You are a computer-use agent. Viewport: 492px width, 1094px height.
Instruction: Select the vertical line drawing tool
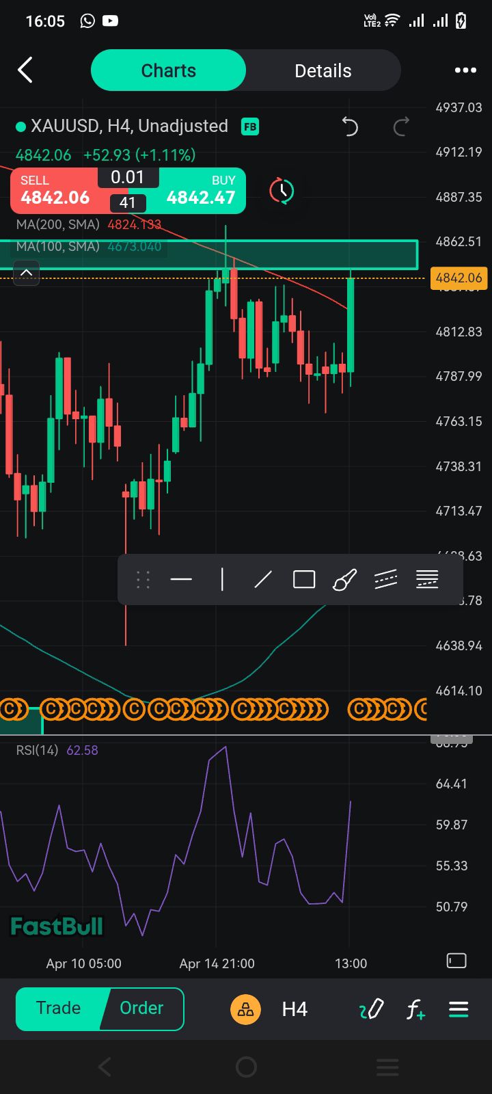tap(222, 580)
